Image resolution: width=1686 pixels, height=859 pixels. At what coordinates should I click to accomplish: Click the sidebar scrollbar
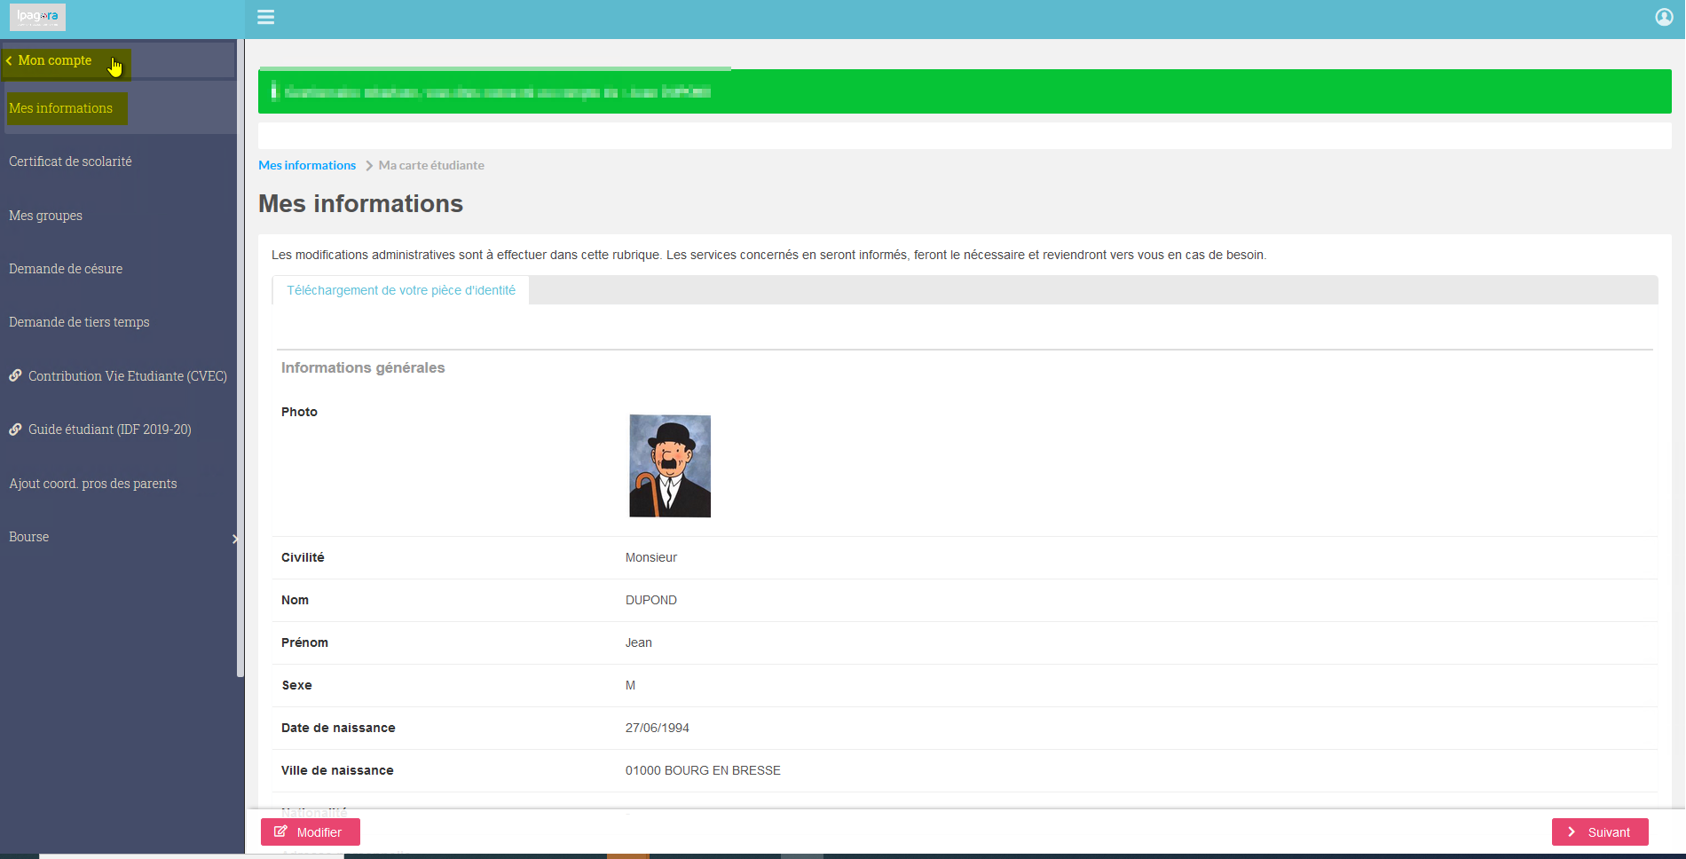coord(240,359)
